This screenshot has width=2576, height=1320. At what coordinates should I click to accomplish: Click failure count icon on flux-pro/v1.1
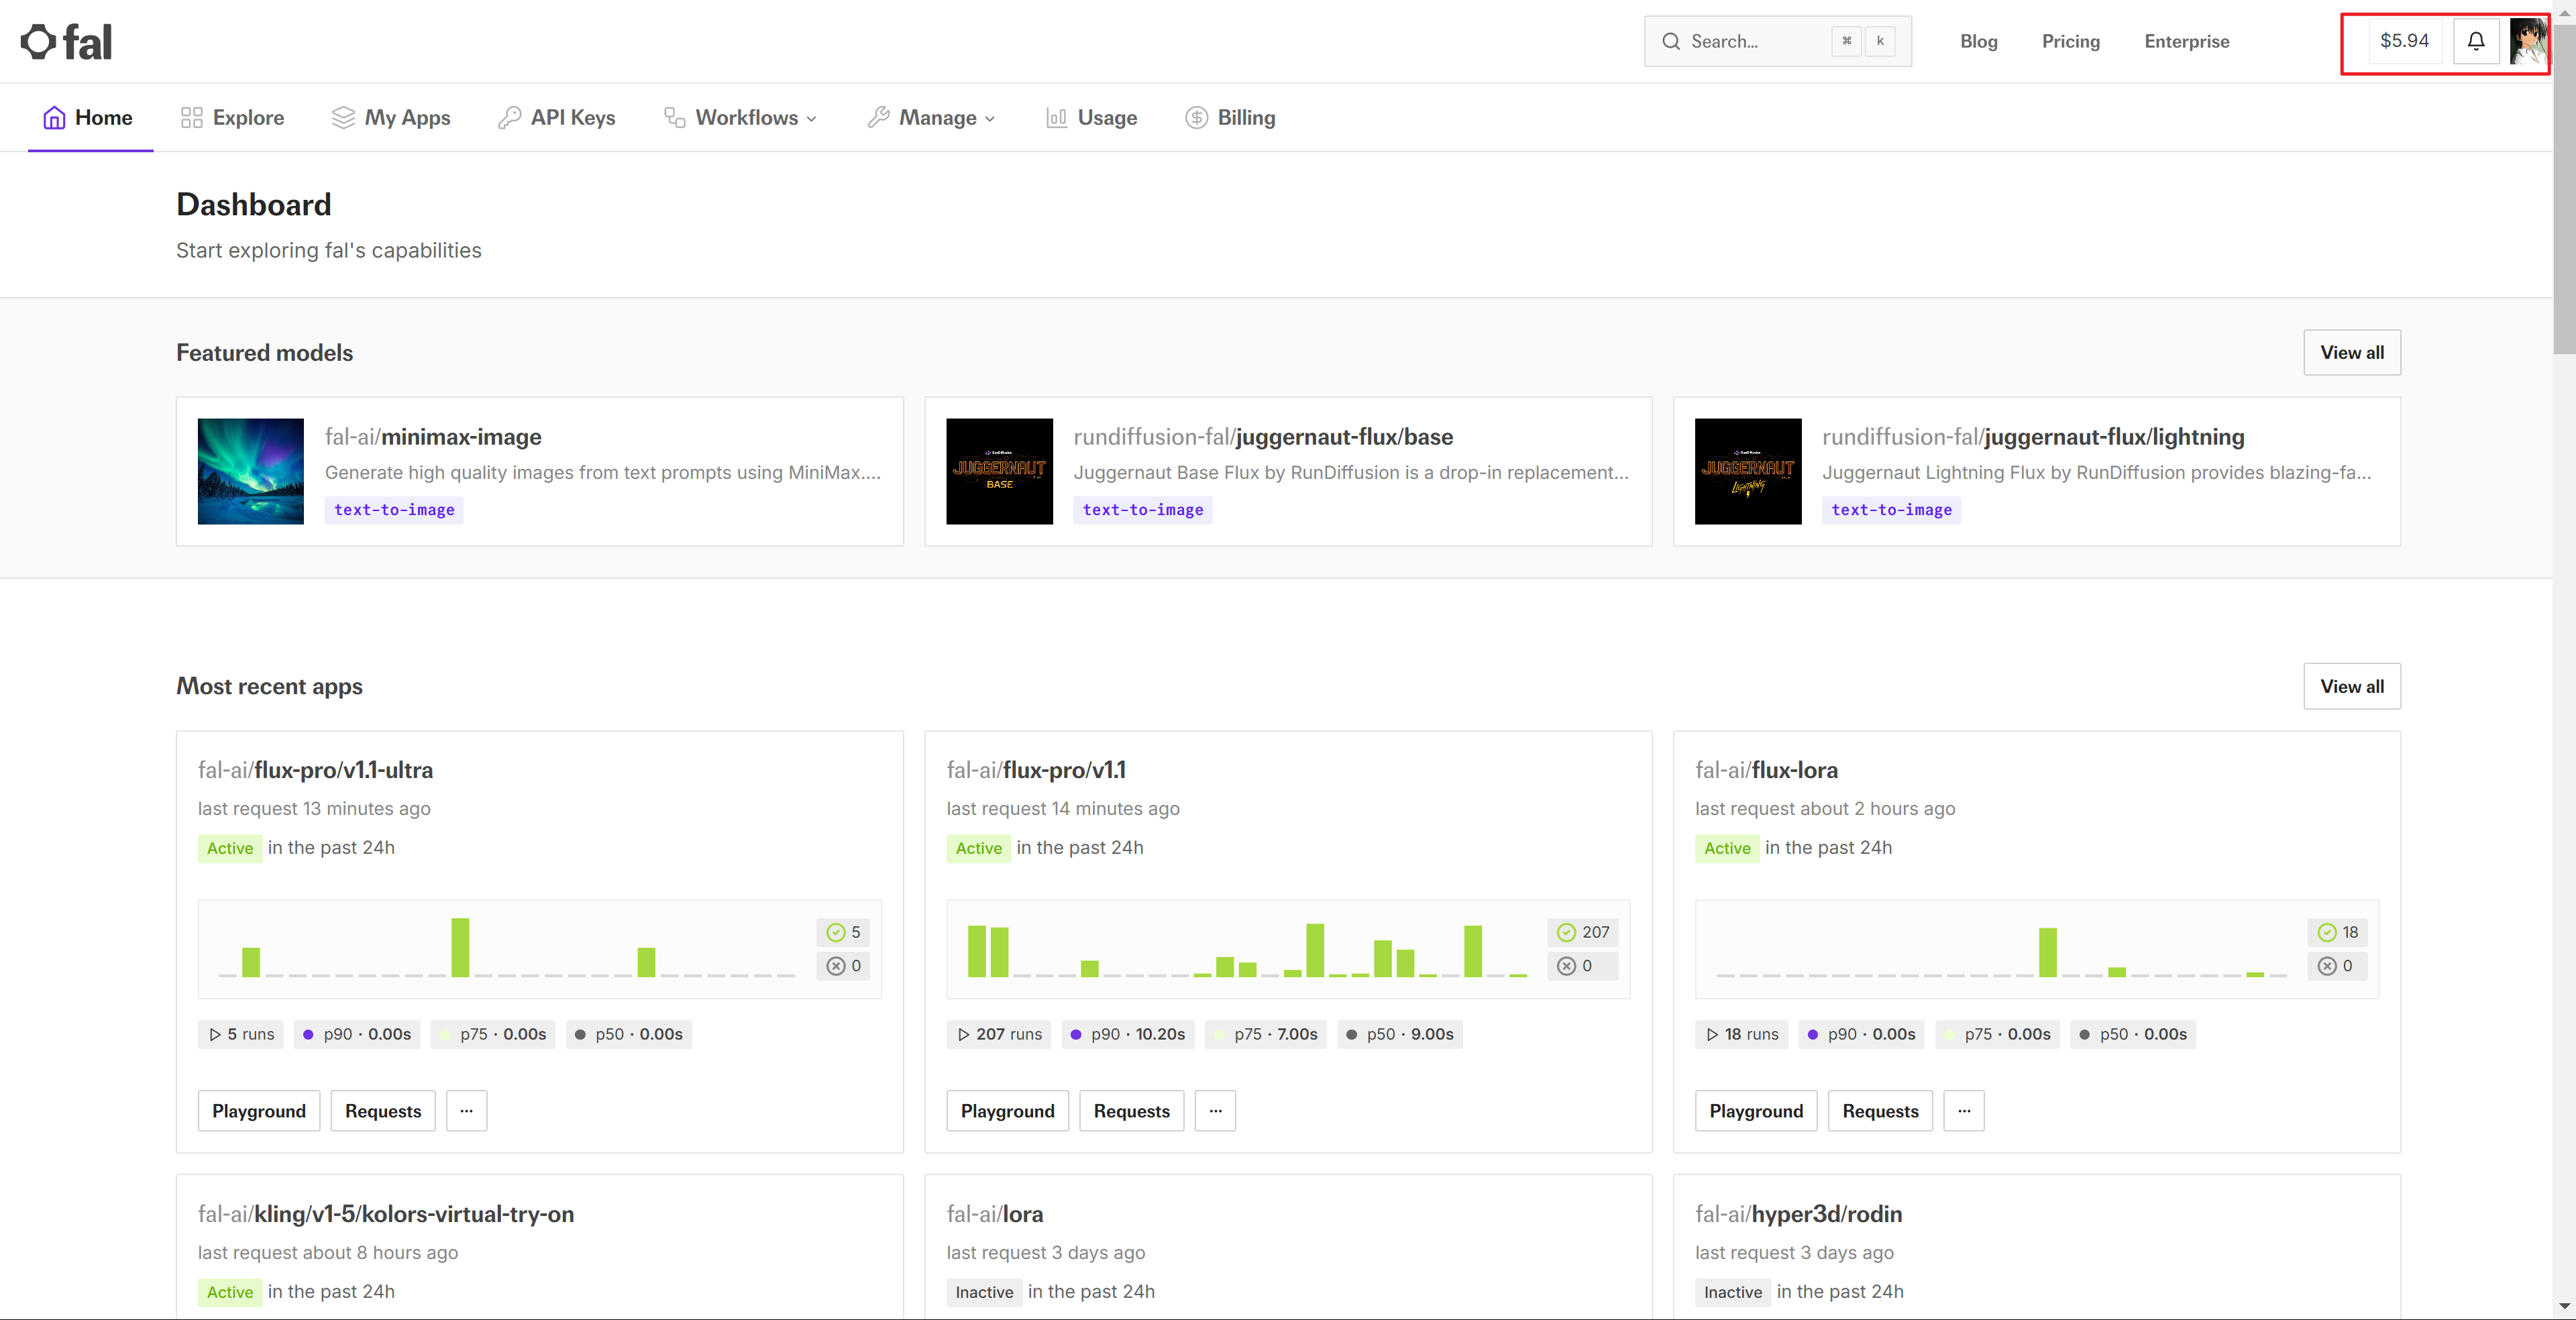click(1567, 966)
